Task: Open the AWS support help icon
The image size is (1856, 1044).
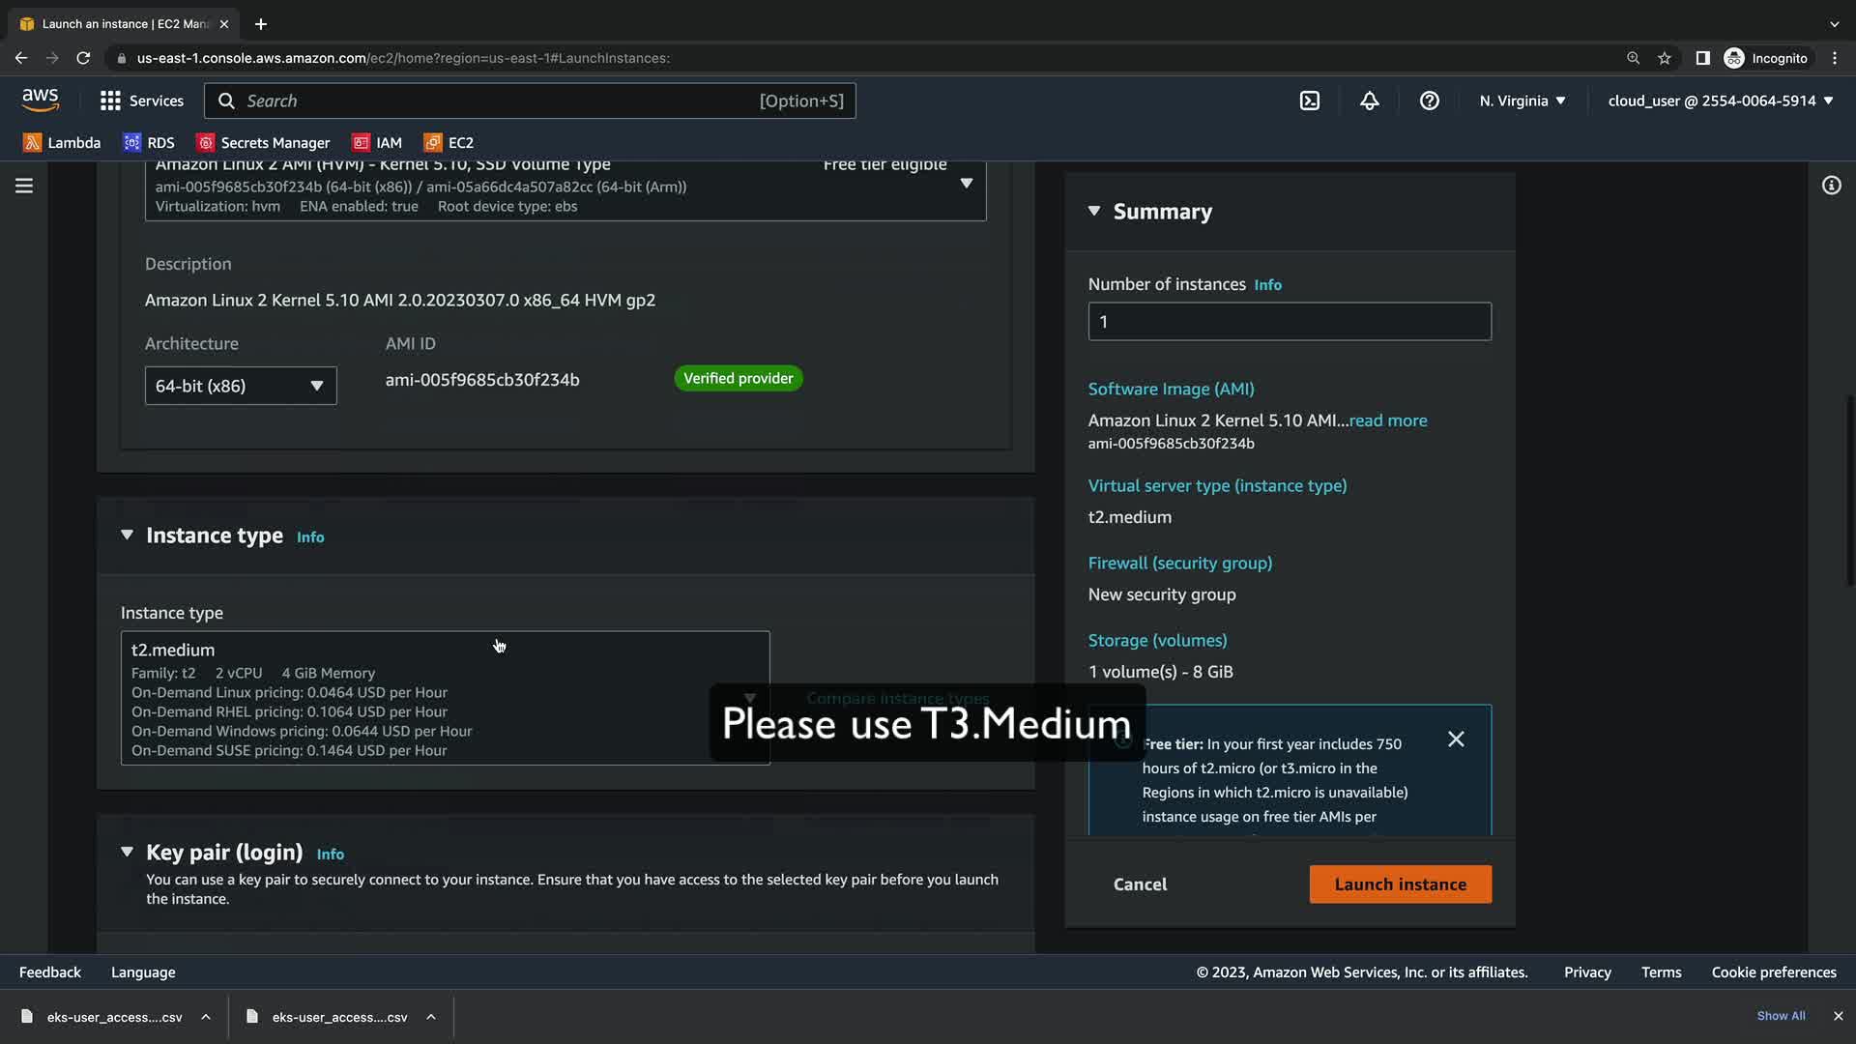Action: (x=1429, y=101)
